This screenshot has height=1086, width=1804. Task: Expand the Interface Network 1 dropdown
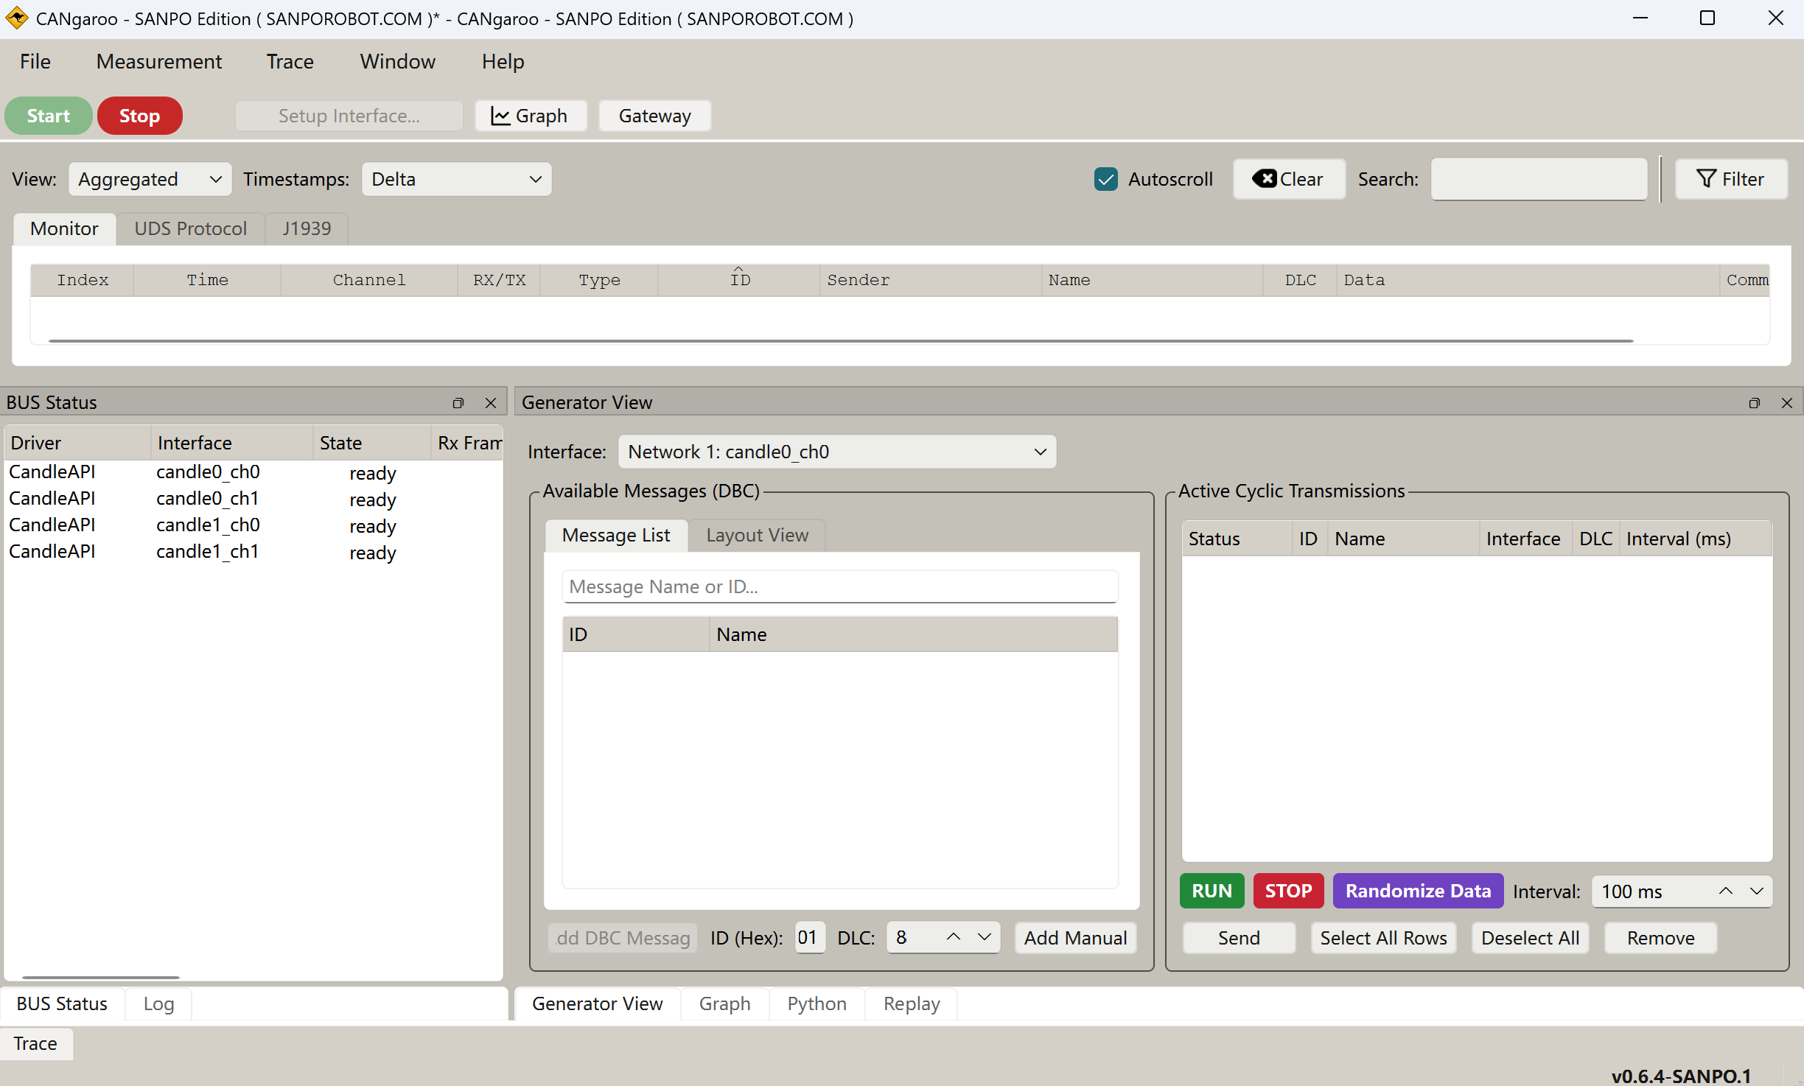(837, 452)
